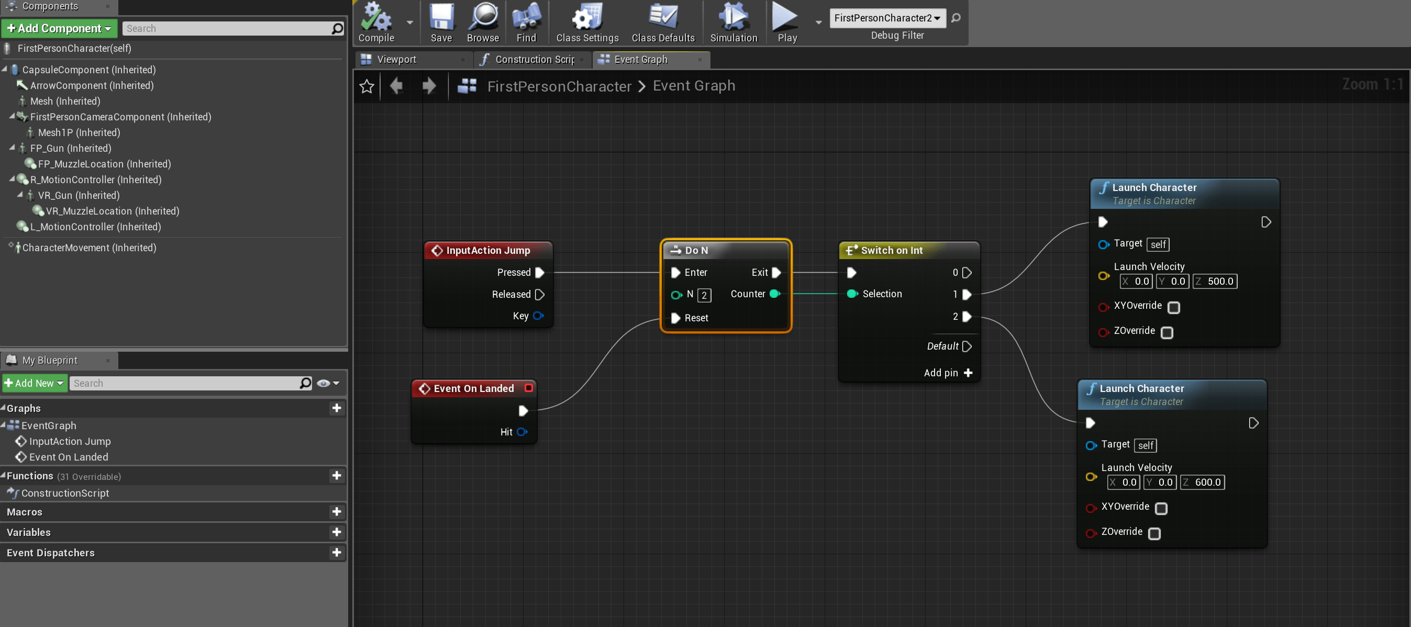This screenshot has height=627, width=1411.
Task: Open Class Defaults
Action: click(x=663, y=22)
